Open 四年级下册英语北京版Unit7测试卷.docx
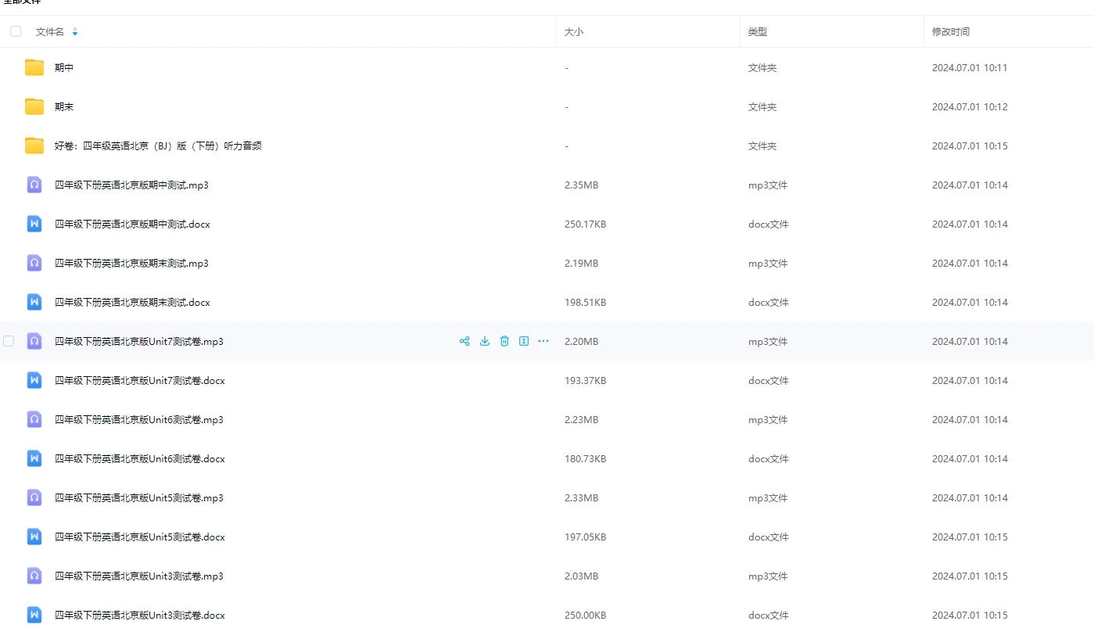The width and height of the screenshot is (1094, 639). (140, 381)
